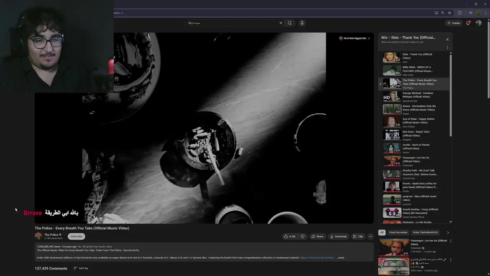Viewport: 490px width, 276px height.
Task: Click the search magnifier button
Action: (290, 23)
